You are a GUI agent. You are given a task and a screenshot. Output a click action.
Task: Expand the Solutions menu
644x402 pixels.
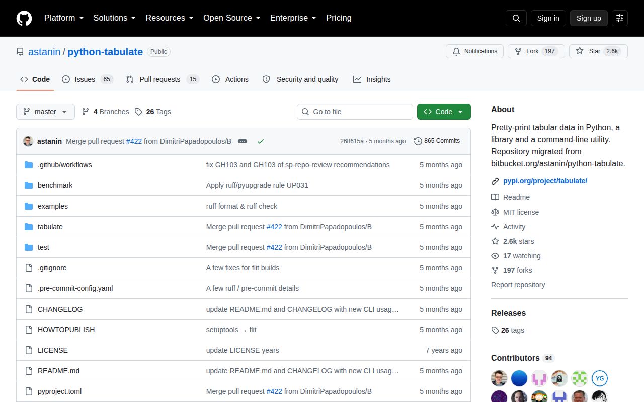click(x=114, y=18)
